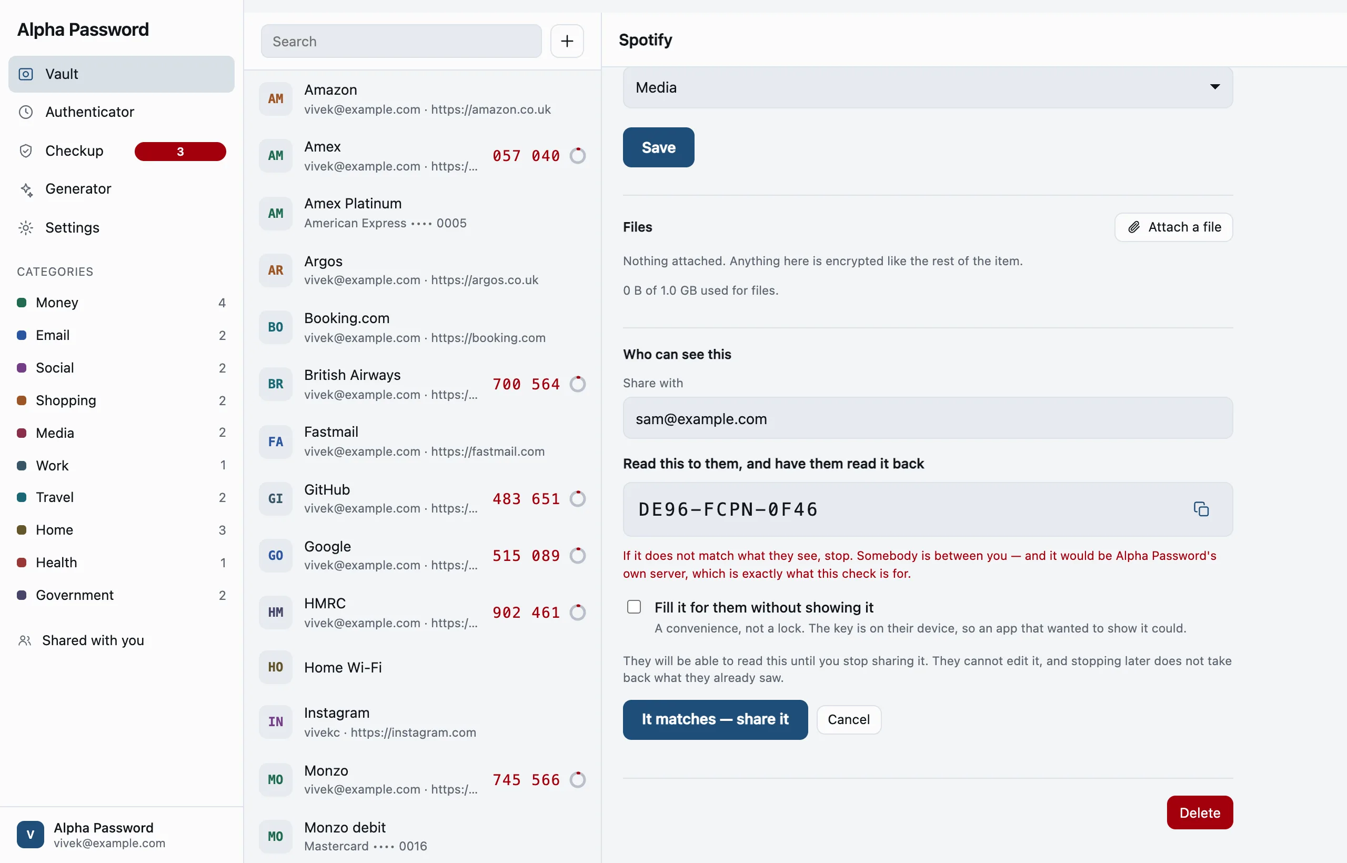The image size is (1347, 863).
Task: Click the verification code DE96-FCPN-0F46 text
Action: tap(728, 509)
